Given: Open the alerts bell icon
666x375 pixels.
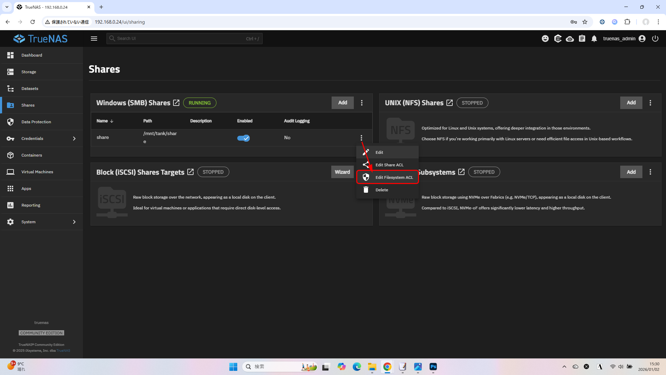Looking at the screenshot, I should (x=594, y=39).
